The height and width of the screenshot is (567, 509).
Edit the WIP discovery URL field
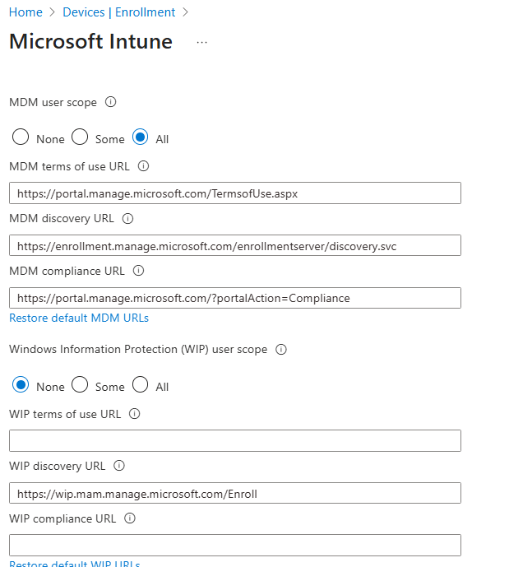pos(235,493)
